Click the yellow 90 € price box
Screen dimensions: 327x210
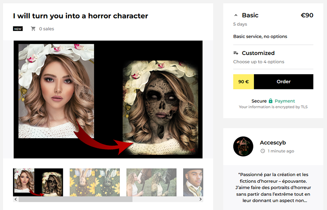click(x=244, y=82)
